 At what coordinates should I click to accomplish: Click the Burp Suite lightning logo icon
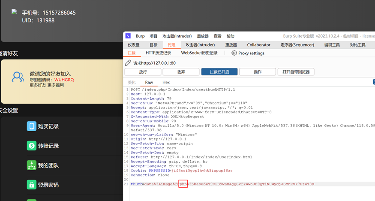coord(128,36)
